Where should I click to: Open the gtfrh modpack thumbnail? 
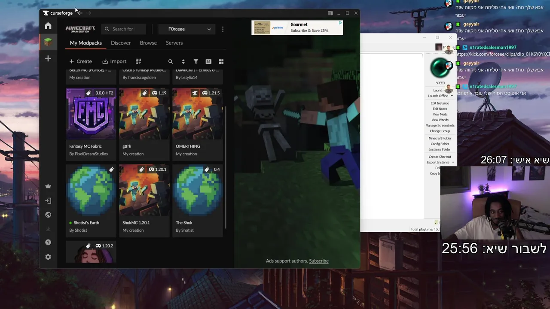tap(144, 114)
